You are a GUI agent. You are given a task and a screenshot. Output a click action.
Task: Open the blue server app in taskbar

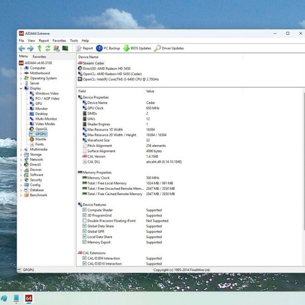16,298
